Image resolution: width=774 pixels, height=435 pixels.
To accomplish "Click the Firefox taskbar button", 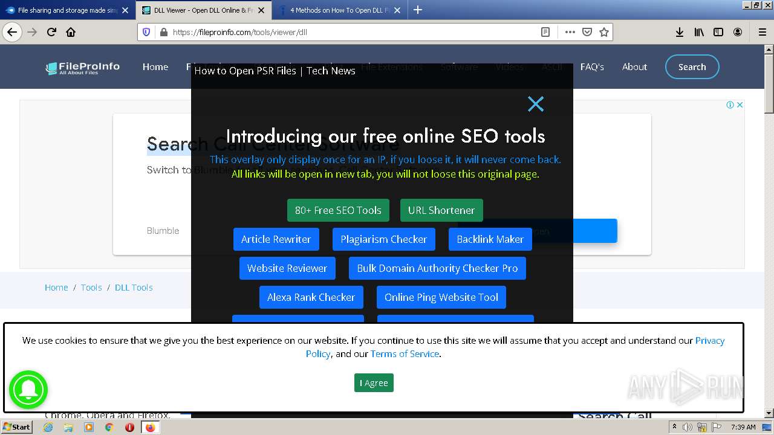I will (150, 427).
